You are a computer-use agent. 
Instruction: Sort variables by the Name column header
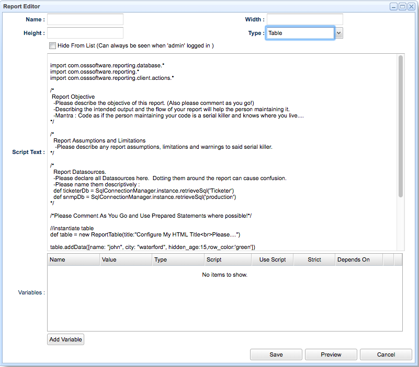pyautogui.click(x=73, y=259)
